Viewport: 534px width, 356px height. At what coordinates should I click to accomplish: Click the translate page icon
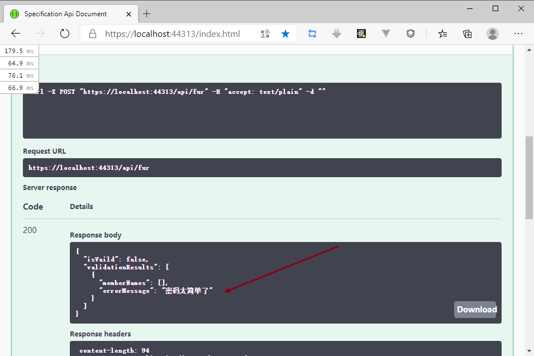point(265,34)
